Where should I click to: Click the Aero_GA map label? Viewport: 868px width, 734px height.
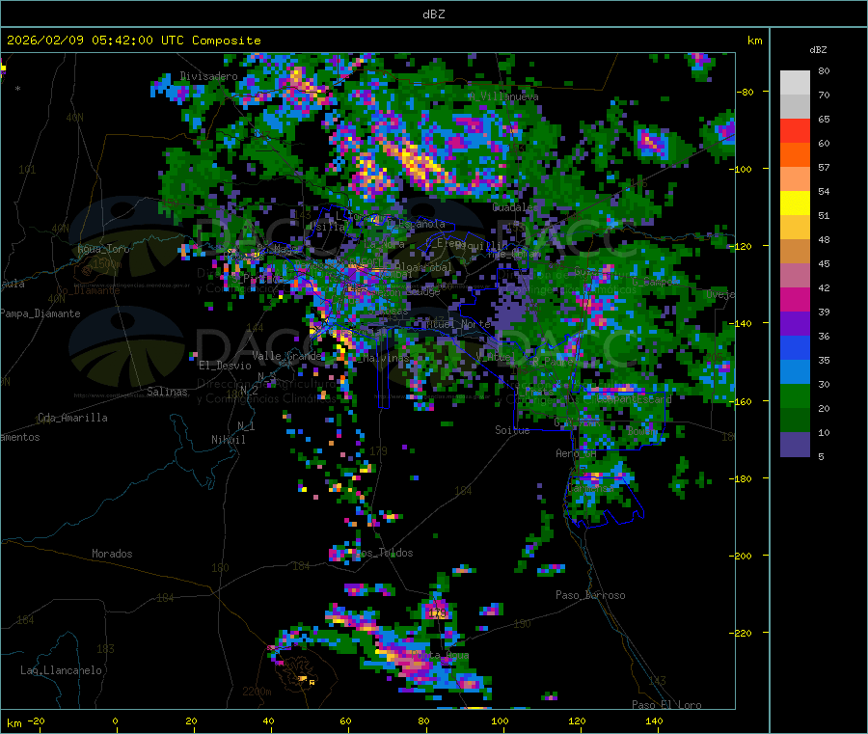[x=576, y=453]
